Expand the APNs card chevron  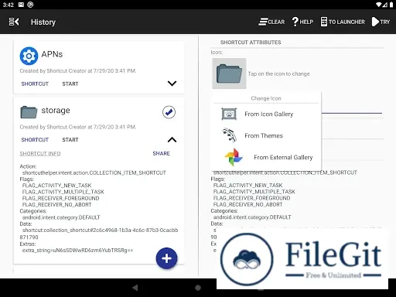coord(172,84)
